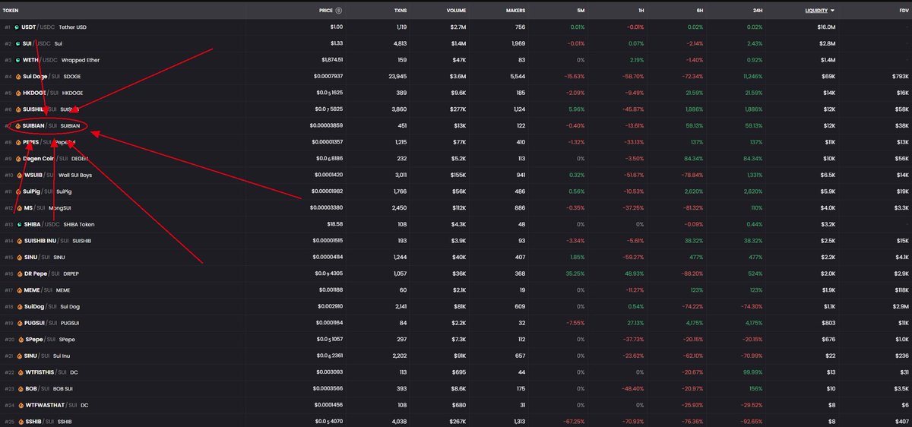Sort by the LIQUIDITY column label

click(816, 11)
